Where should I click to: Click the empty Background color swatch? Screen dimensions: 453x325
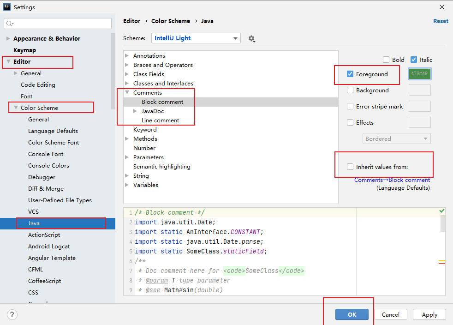coord(419,90)
